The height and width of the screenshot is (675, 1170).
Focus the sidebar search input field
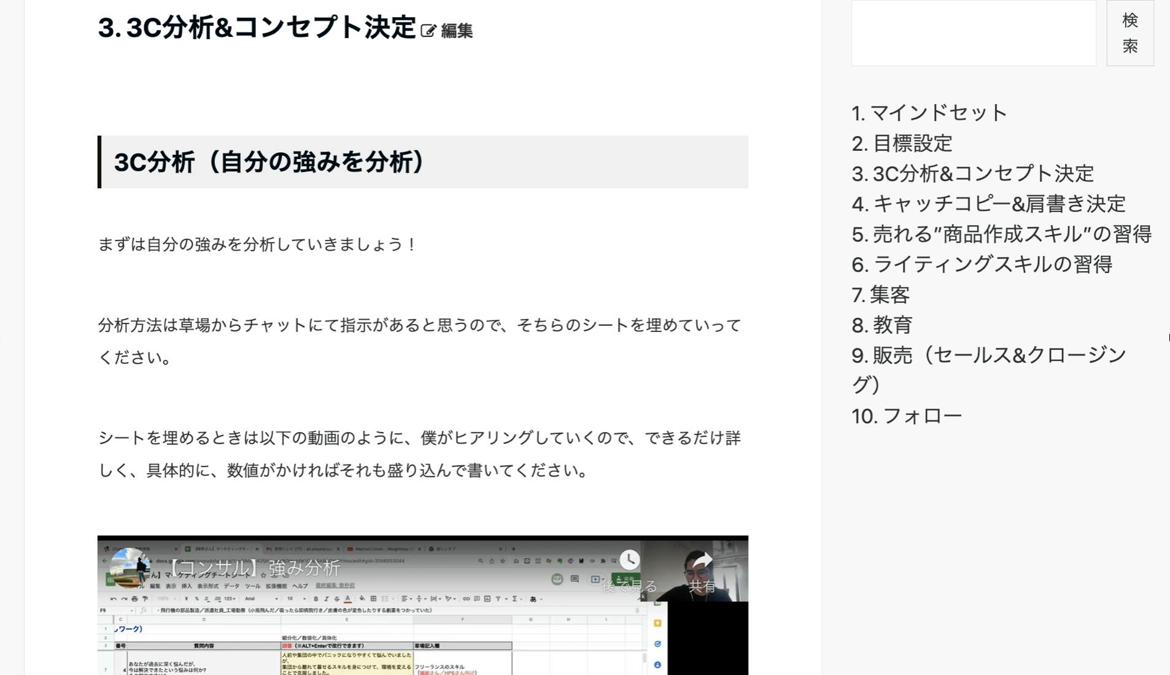coord(973,33)
